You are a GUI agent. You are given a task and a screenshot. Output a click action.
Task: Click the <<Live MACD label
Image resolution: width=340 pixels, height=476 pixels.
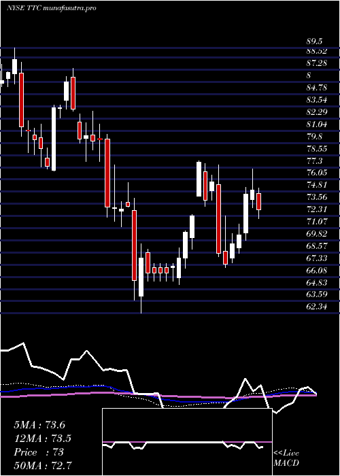coord(286,458)
